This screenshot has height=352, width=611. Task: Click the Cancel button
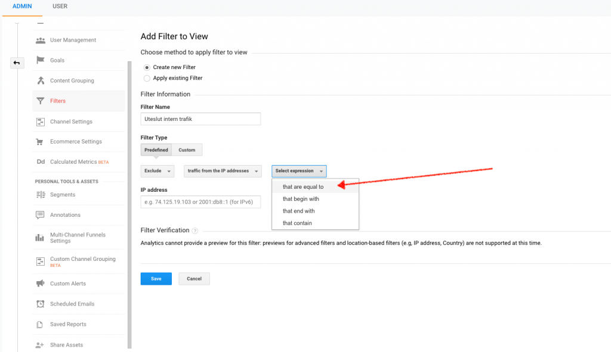pos(194,279)
